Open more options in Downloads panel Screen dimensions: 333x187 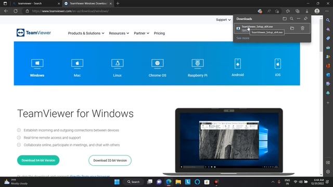coord(299,19)
